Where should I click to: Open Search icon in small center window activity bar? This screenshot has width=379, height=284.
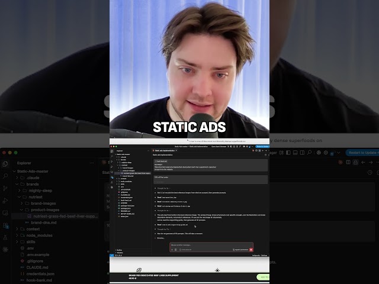coord(112,156)
